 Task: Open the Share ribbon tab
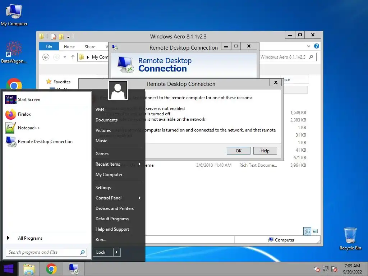click(x=90, y=47)
